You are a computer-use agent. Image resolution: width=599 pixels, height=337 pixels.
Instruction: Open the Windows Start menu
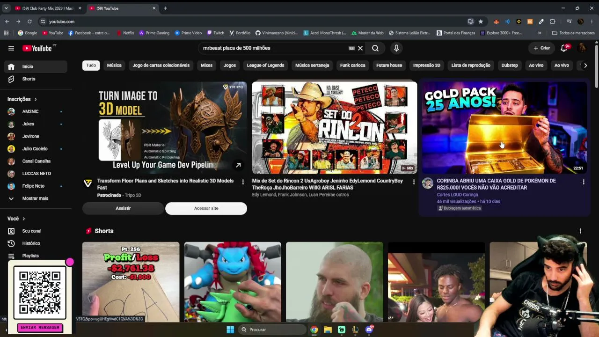230,330
